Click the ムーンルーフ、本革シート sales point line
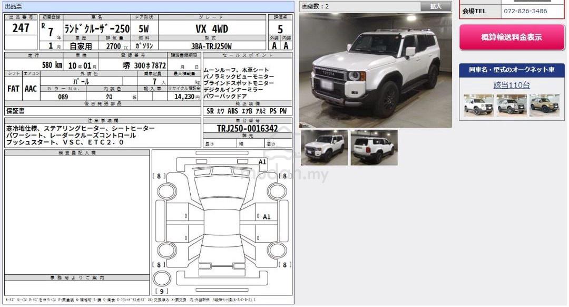Image resolution: width=569 pixels, height=307 pixels. (x=236, y=70)
